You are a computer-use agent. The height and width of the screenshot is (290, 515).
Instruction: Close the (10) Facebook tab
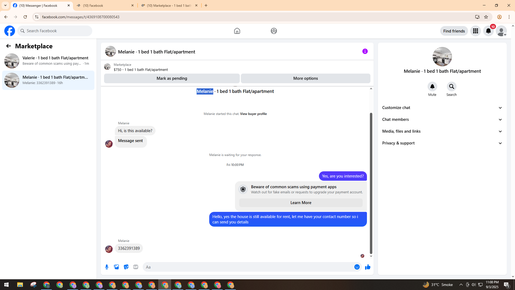coord(133,5)
